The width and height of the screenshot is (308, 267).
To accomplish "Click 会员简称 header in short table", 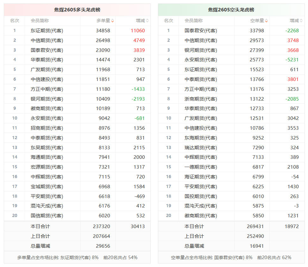I will tap(193, 21).
